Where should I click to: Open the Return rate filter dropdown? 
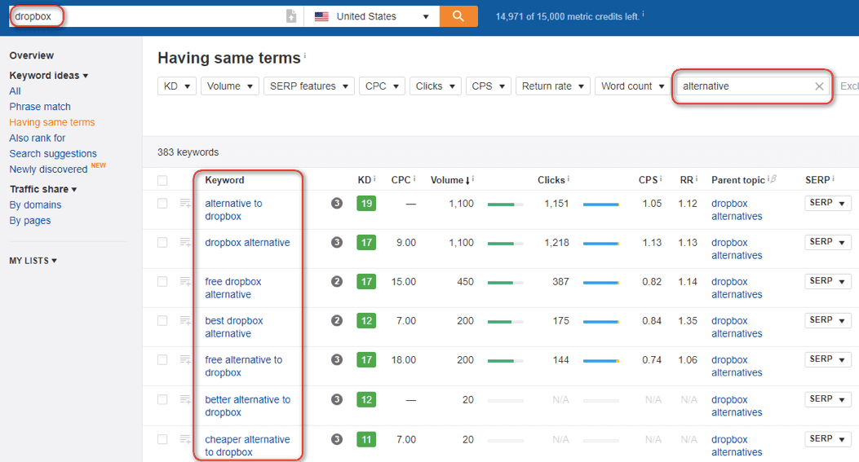pyautogui.click(x=553, y=86)
